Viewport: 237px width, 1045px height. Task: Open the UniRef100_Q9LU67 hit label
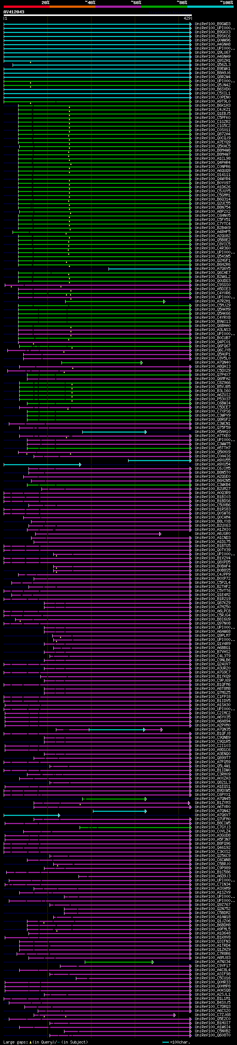point(213,52)
